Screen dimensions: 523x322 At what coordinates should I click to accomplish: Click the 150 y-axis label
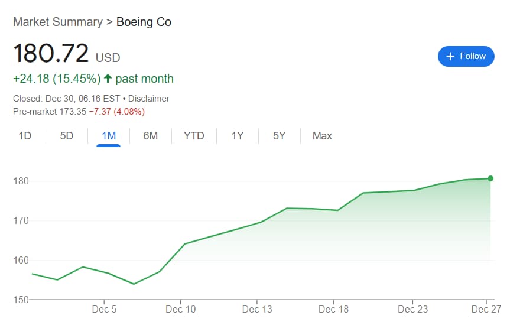[21, 300]
